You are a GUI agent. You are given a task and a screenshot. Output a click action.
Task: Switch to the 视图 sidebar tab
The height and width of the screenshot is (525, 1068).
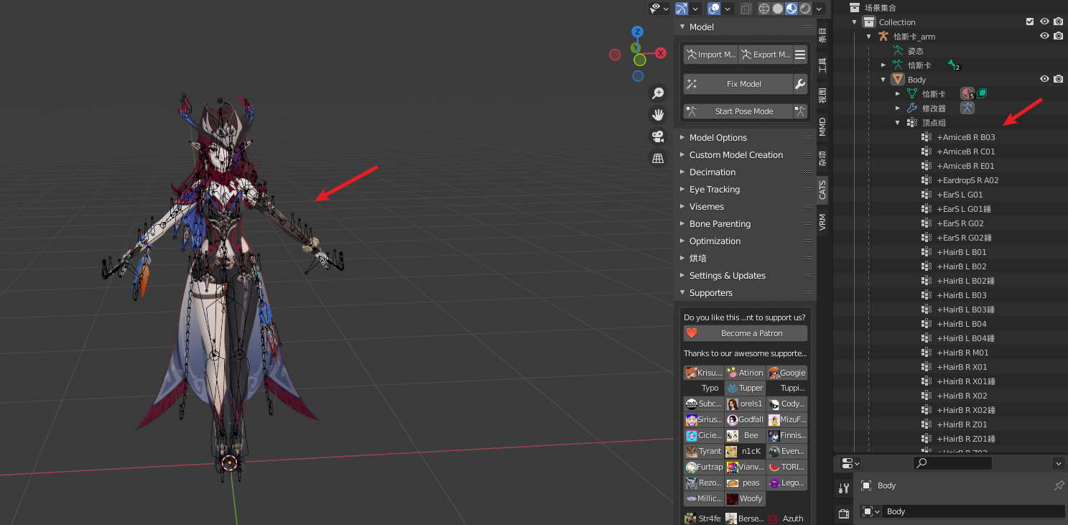822,96
